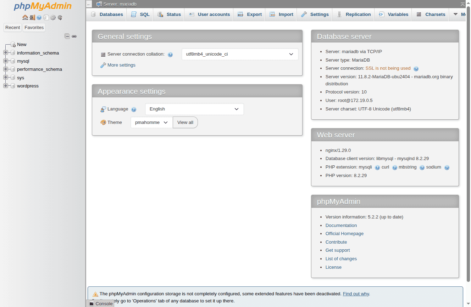
Task: Open the Get support link
Action: [338, 250]
